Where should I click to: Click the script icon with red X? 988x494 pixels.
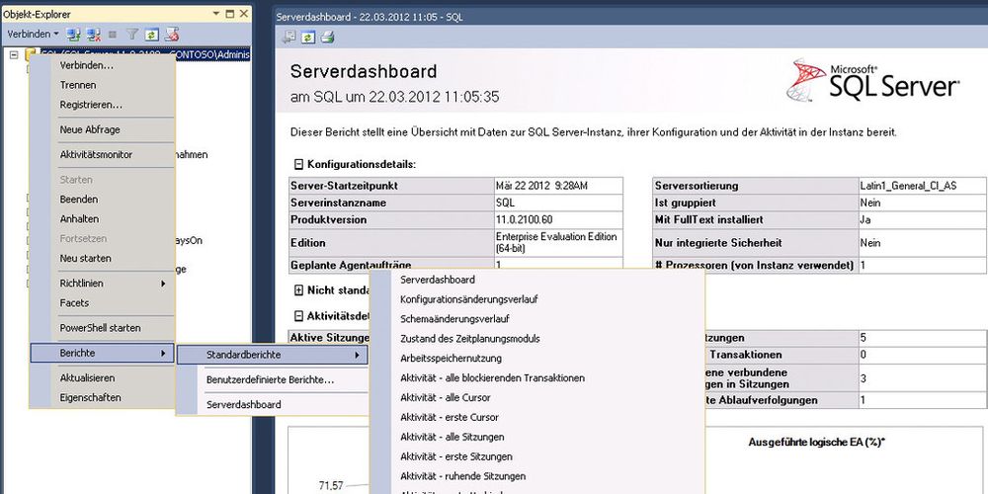coord(171,34)
